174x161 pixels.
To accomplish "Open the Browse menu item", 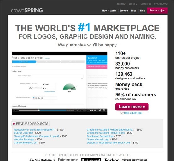I will [124, 11].
